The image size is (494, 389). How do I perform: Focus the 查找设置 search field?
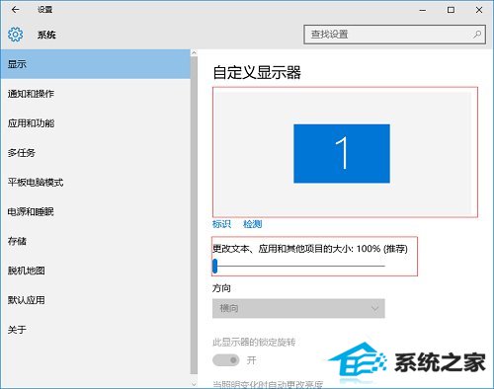point(394,35)
